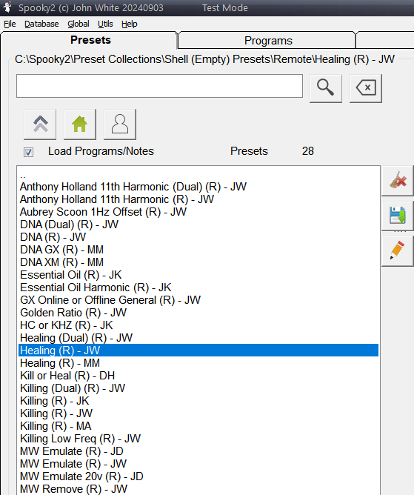
Task: Open the Utils menu
Action: coord(105,24)
